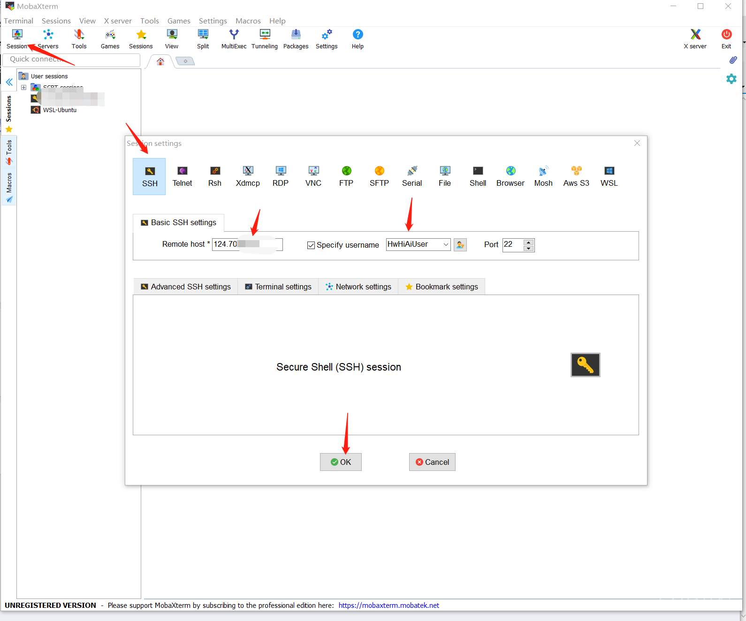This screenshot has width=746, height=621.
Task: Select the Aws S3 session type
Action: coord(576,176)
